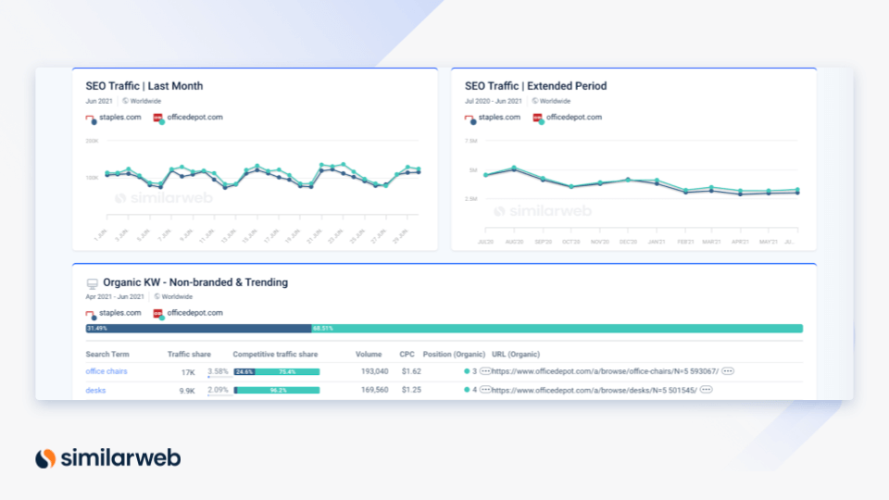Click officedepot.com legend icon in Organic KW card
Screen dimensions: 889x500
click(158, 314)
